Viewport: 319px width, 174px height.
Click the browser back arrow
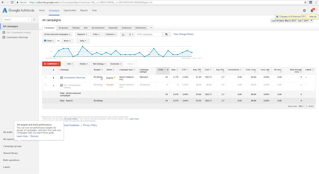pos(3,3)
